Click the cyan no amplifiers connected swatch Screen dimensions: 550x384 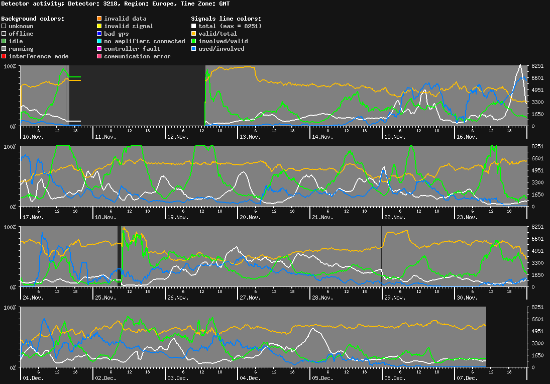click(x=99, y=41)
